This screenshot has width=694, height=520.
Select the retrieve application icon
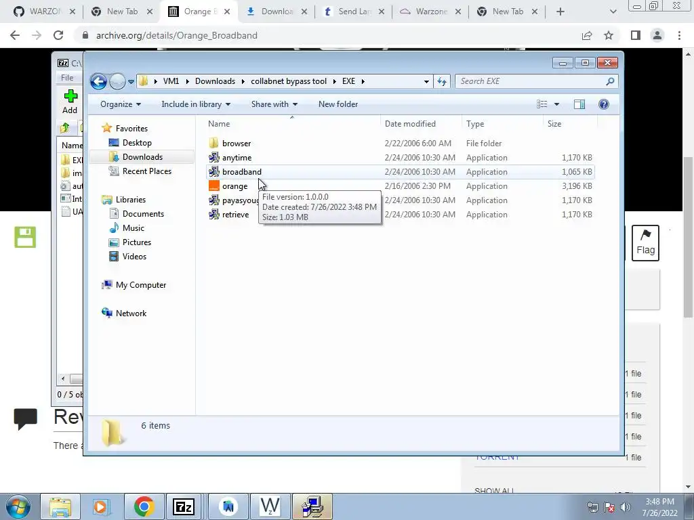pos(214,215)
